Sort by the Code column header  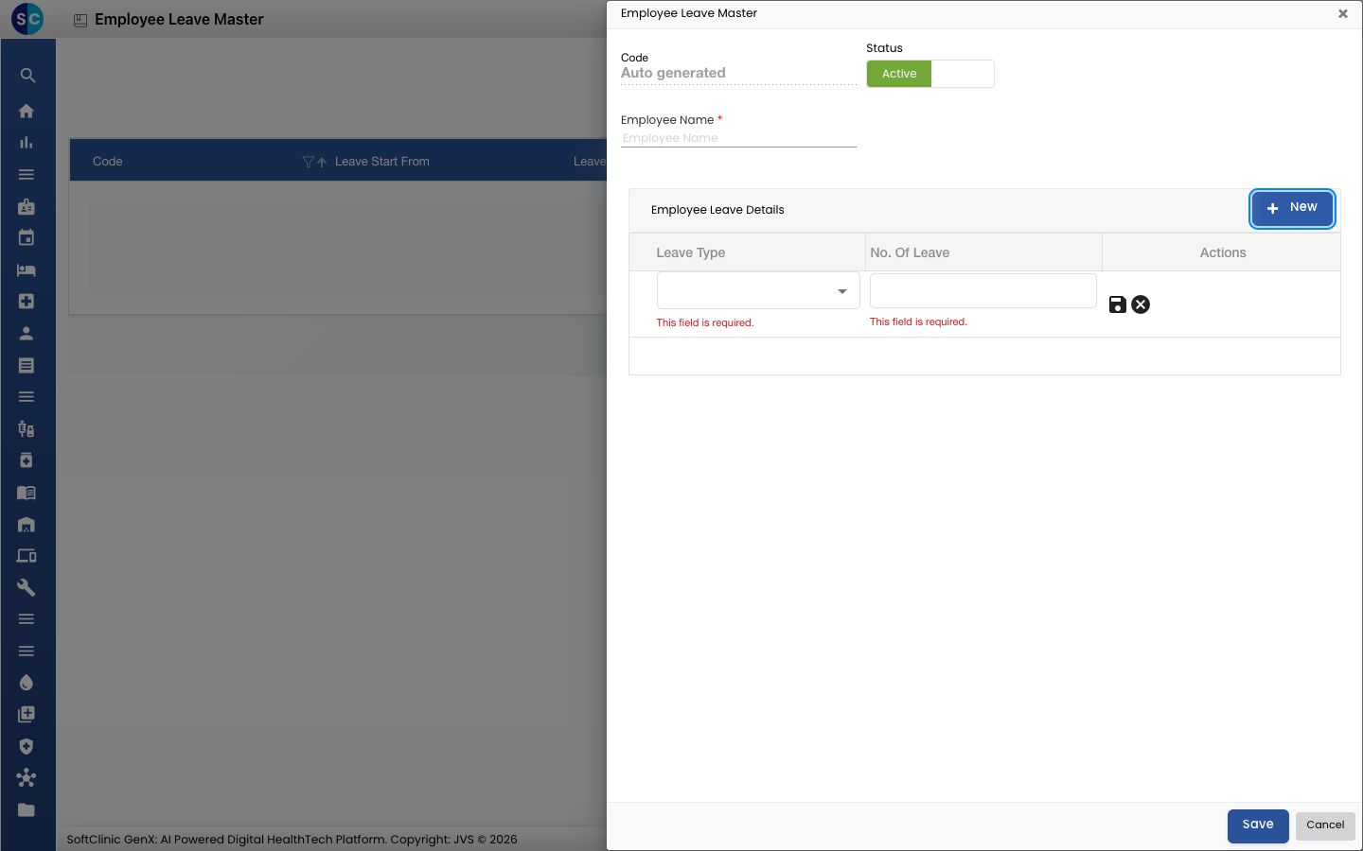tap(108, 162)
